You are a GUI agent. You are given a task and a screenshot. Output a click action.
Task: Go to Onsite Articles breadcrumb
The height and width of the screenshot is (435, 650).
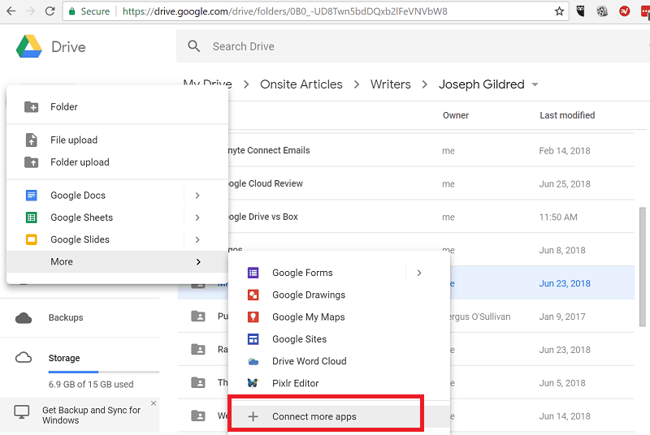pyautogui.click(x=301, y=84)
